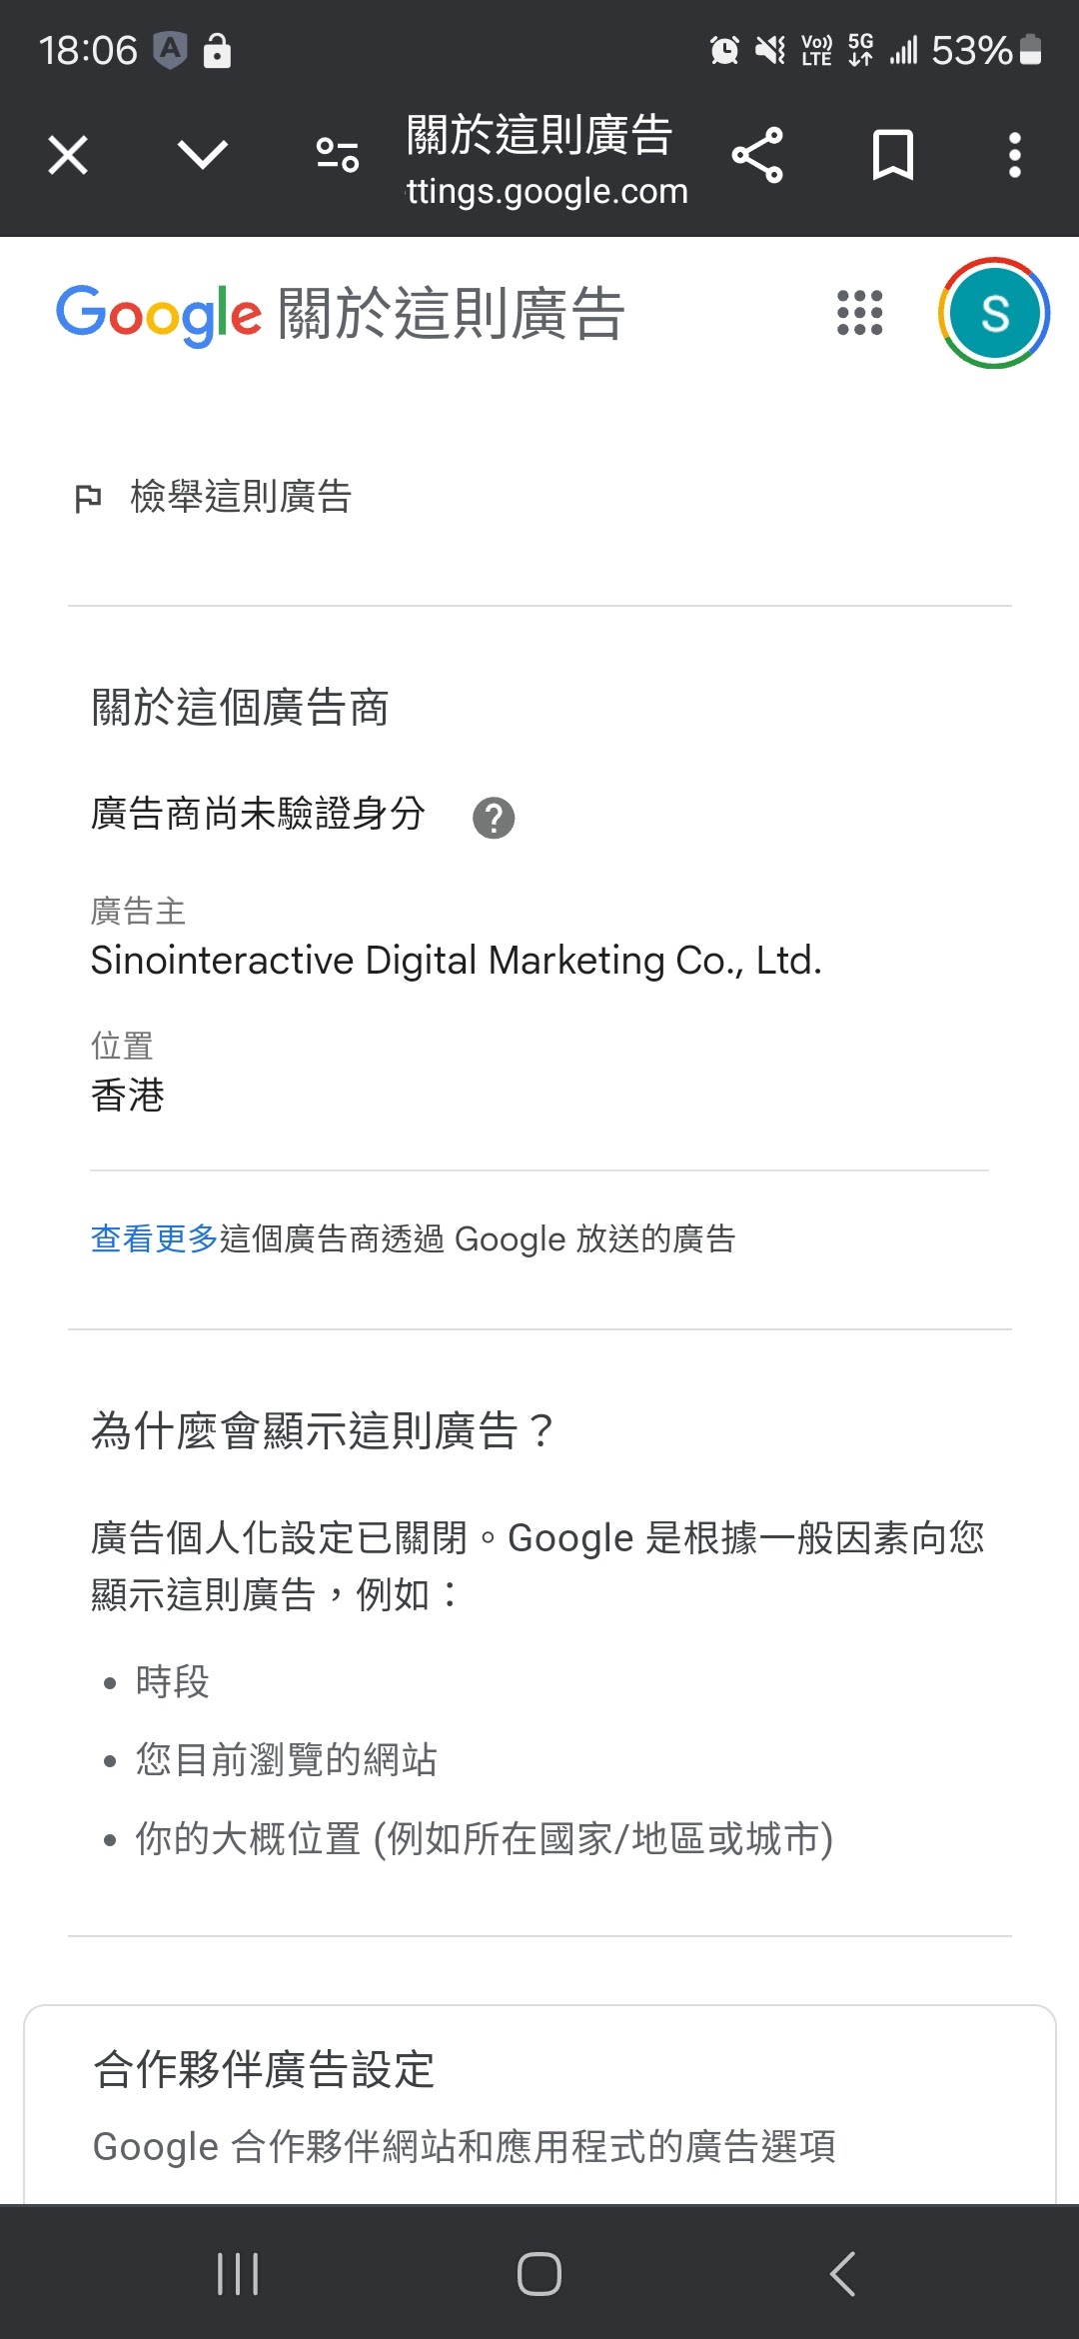This screenshot has height=2339, width=1079.
Task: Click the profile avatar with letter S
Action: click(x=995, y=314)
